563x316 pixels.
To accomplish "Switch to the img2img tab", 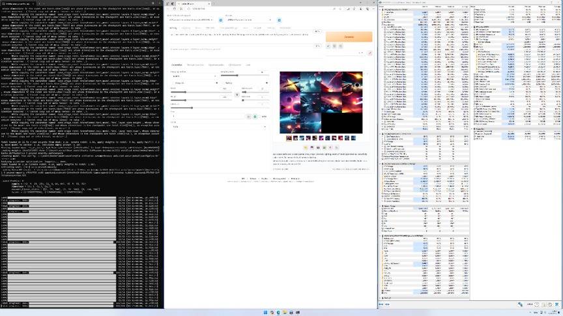I will click(x=184, y=28).
